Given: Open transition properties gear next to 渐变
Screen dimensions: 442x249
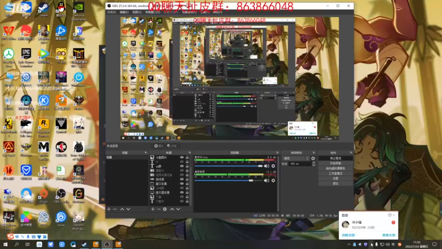Looking at the screenshot, I should [x=313, y=158].
